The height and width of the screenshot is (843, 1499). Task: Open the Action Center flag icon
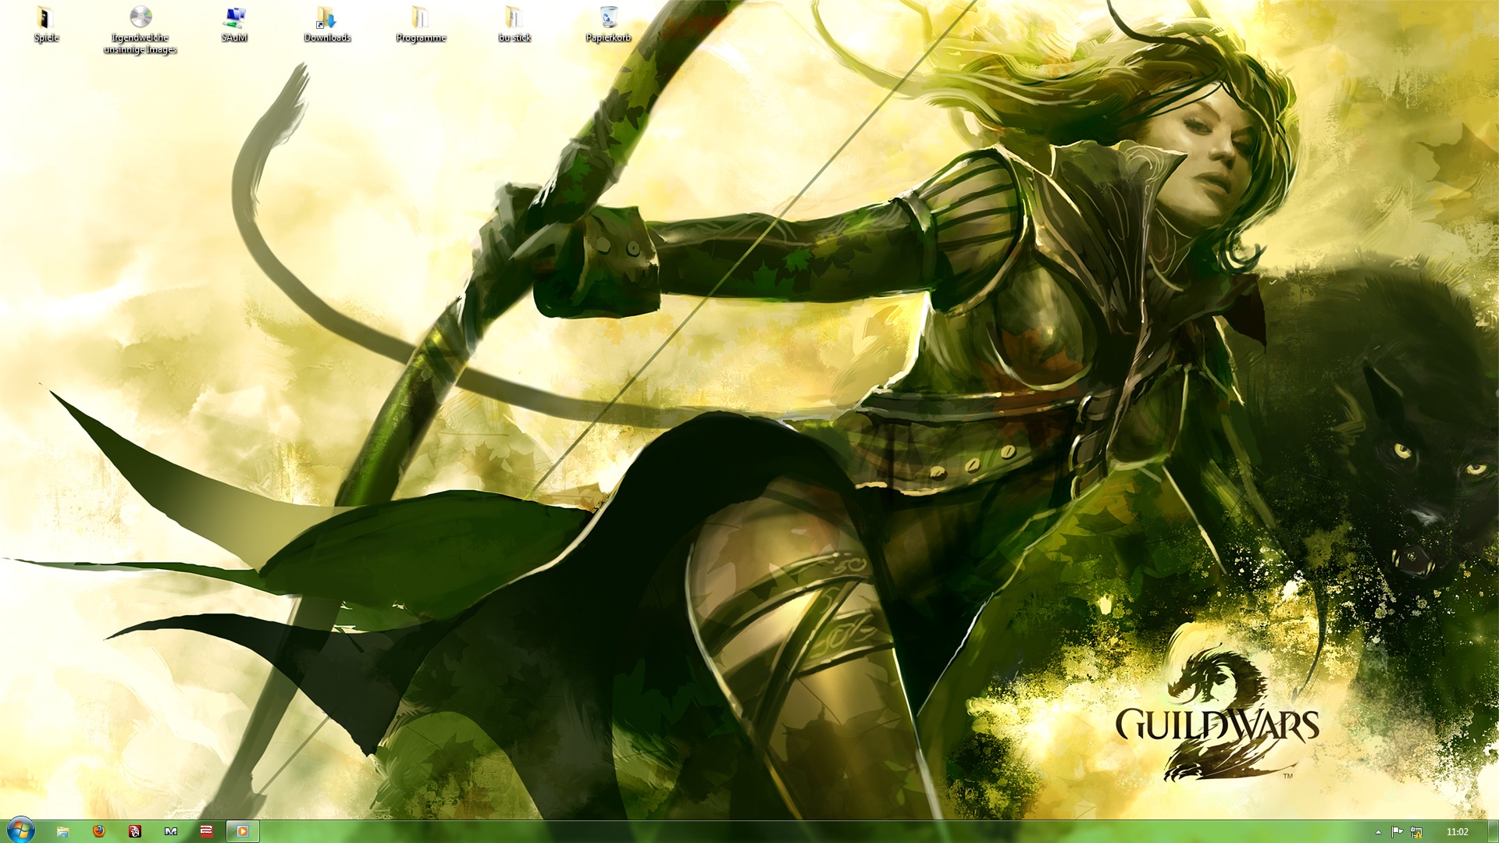(1397, 832)
